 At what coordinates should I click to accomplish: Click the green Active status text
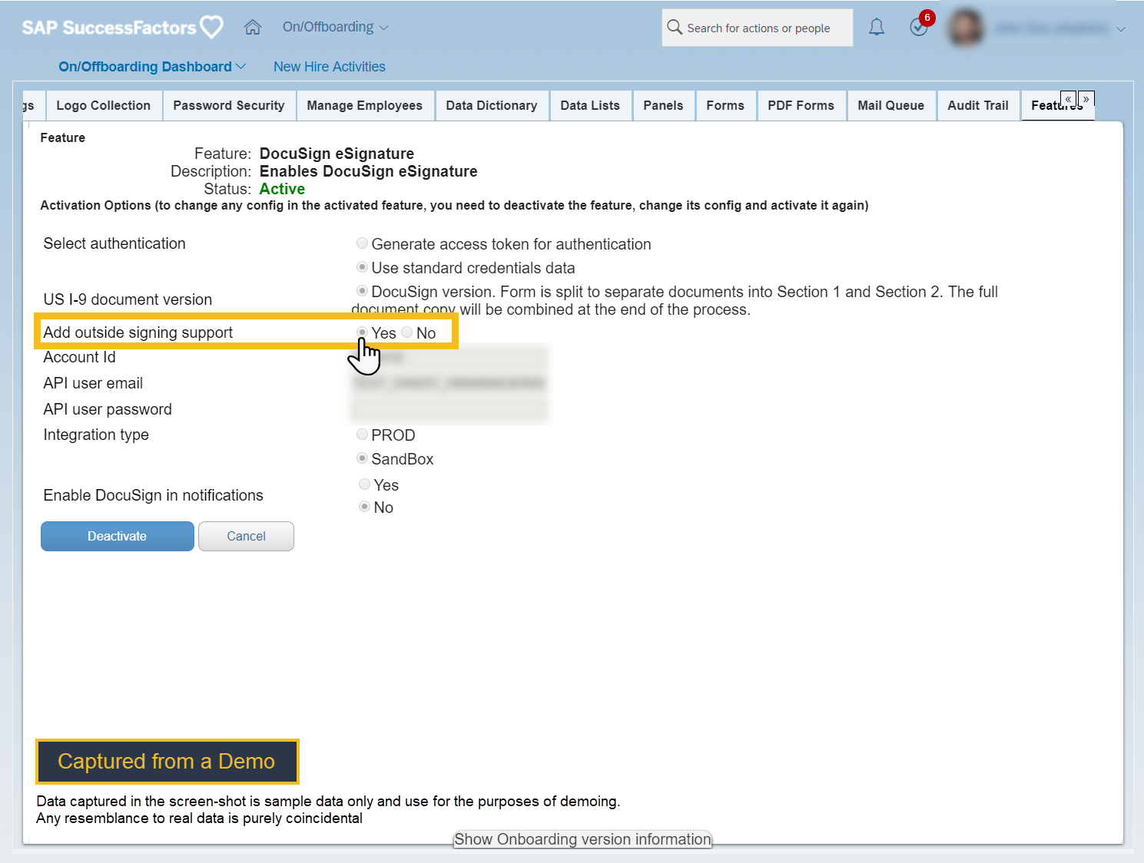(282, 189)
